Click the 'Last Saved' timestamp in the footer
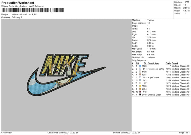191x135 pixels. [63, 132]
